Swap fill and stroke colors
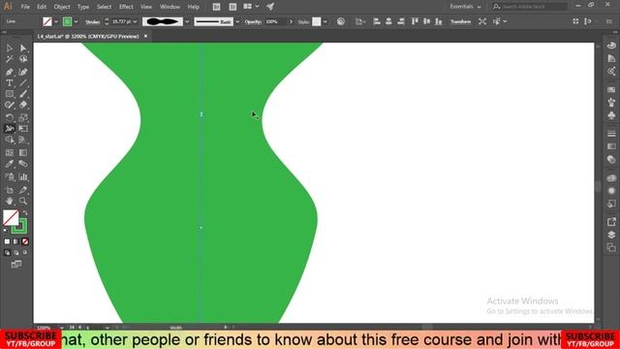This screenshot has height=349, width=620. pyautogui.click(x=25, y=212)
